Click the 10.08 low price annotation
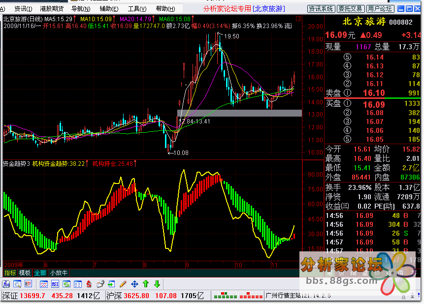This screenshot has height=304, width=424. tap(181, 153)
